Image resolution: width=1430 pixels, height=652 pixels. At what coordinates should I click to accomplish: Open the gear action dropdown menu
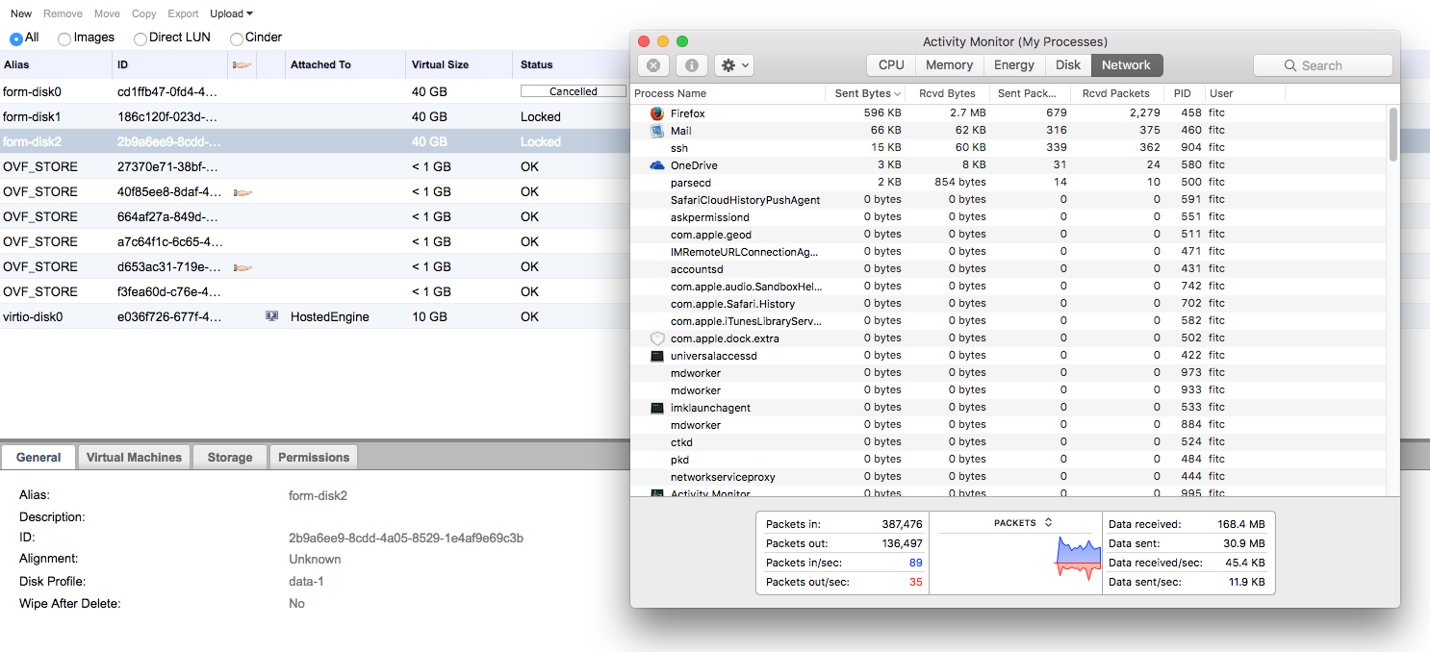click(x=734, y=65)
